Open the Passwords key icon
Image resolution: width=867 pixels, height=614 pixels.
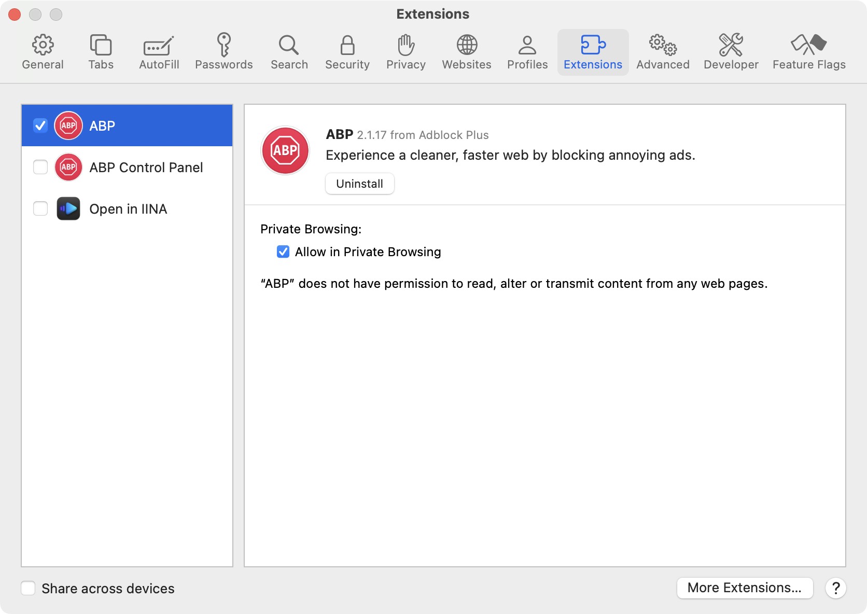point(223,45)
